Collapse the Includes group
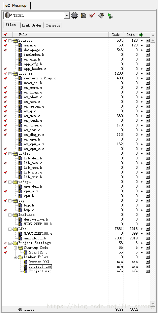 pos(10,215)
